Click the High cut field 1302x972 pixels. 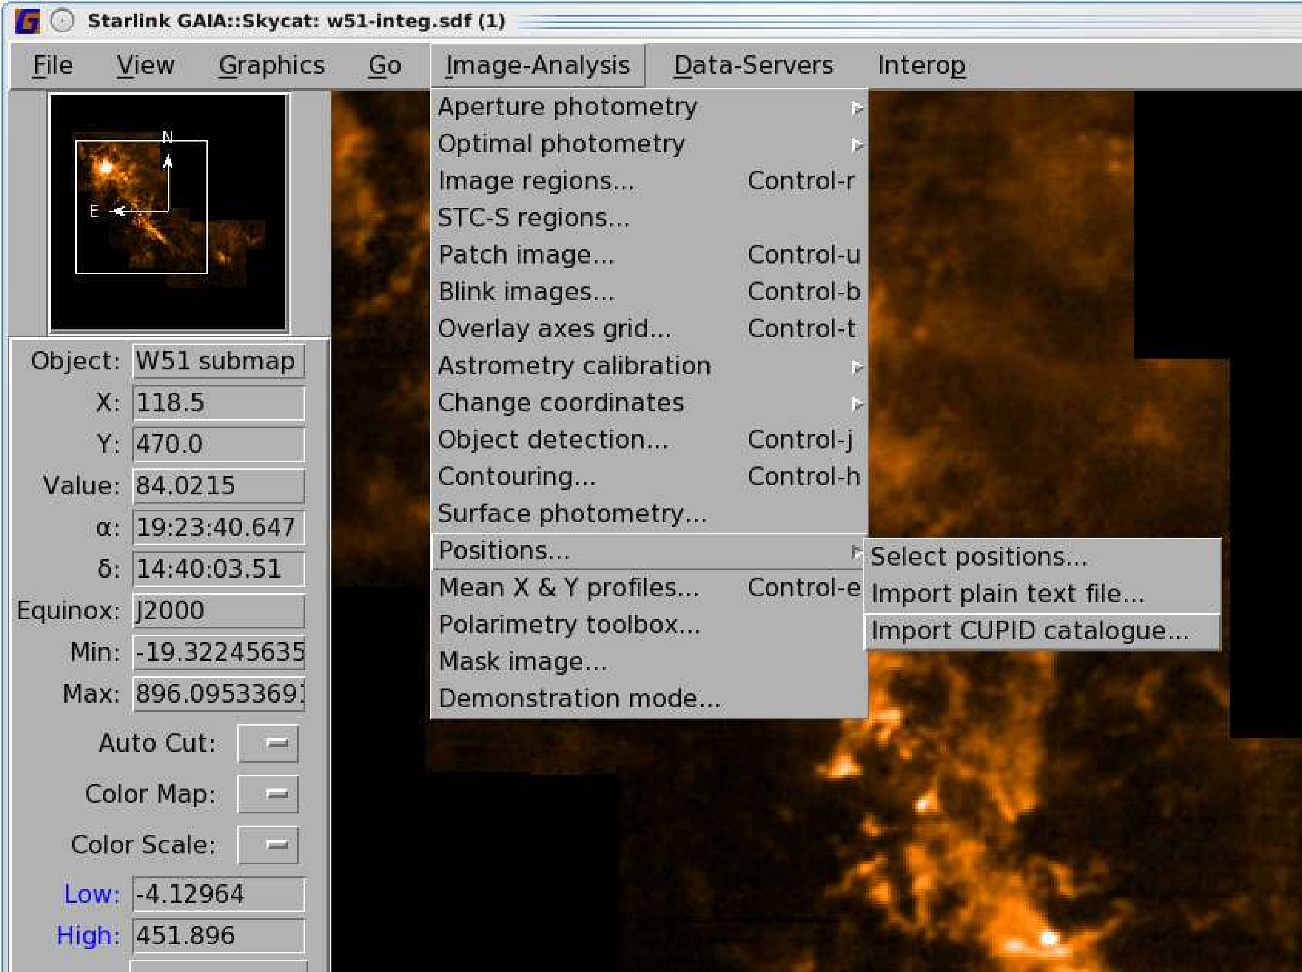click(x=219, y=936)
